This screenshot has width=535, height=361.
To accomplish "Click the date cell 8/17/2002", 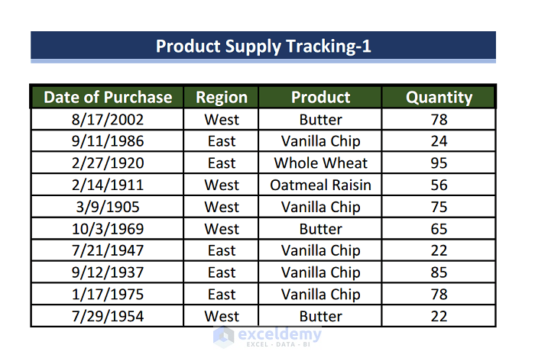I will (x=107, y=120).
